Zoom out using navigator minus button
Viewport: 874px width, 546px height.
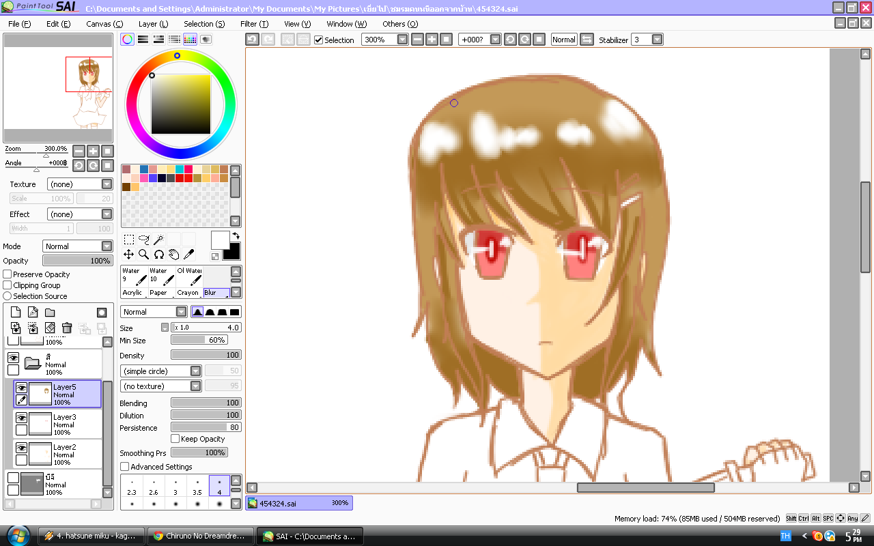pos(79,151)
